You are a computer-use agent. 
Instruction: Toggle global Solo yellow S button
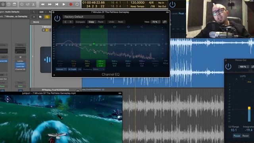pos(47,17)
